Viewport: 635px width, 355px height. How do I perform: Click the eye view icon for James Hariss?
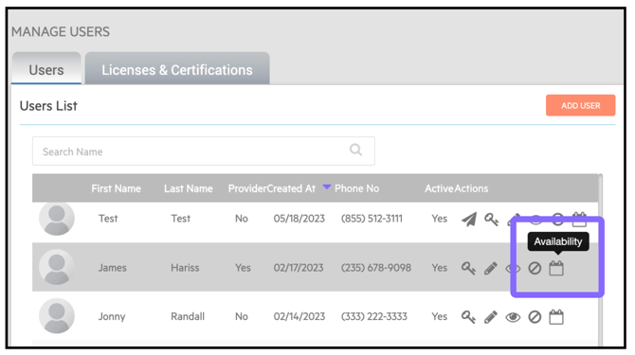[513, 269]
